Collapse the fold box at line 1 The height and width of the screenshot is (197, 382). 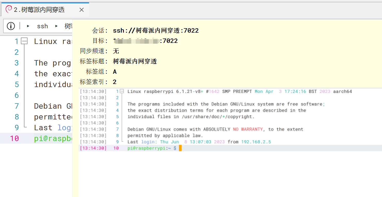tap(24, 41)
